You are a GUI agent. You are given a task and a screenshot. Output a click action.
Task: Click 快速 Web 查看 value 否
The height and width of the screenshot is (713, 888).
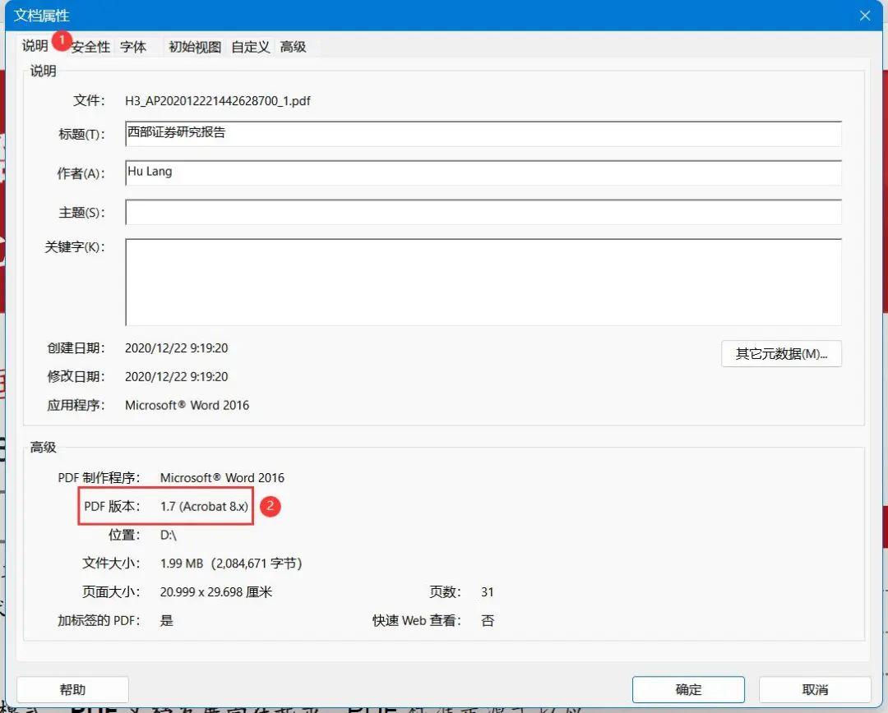(488, 621)
